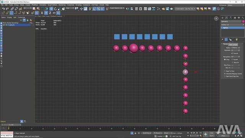Toggle Show End Result button under stack
This screenshot has width=245, height=138.
(226, 39)
